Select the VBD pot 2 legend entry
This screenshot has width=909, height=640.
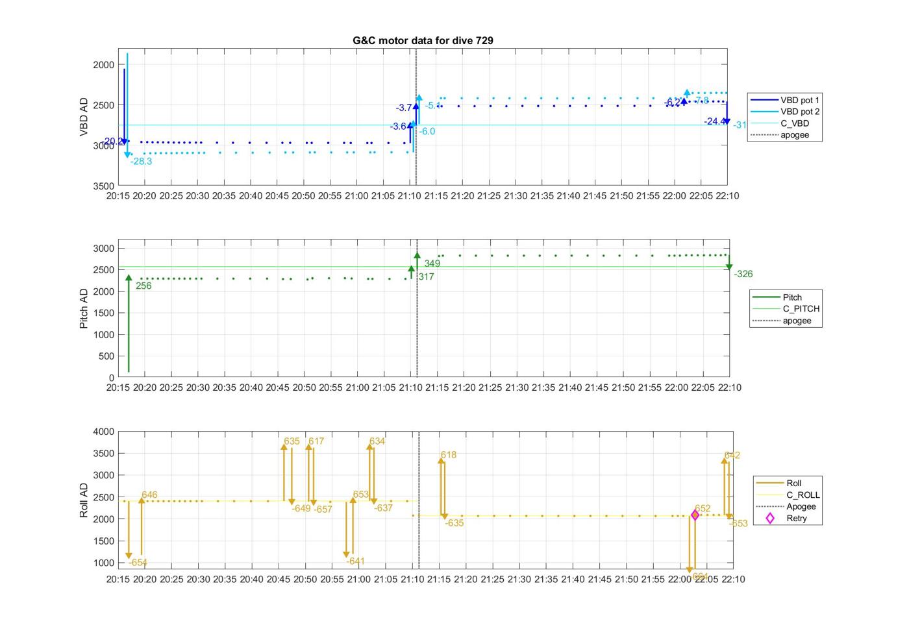point(784,112)
